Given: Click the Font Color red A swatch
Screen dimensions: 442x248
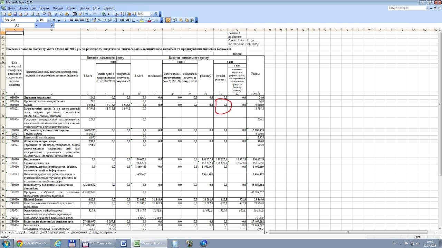Looking at the screenshot, I should 149,20.
